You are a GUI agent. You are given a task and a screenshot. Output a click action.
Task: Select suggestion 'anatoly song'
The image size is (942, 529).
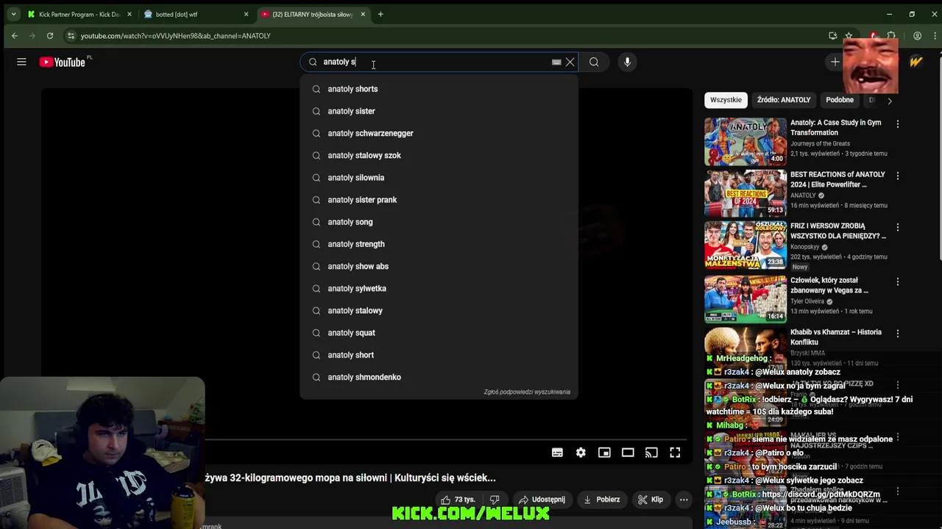(439, 222)
